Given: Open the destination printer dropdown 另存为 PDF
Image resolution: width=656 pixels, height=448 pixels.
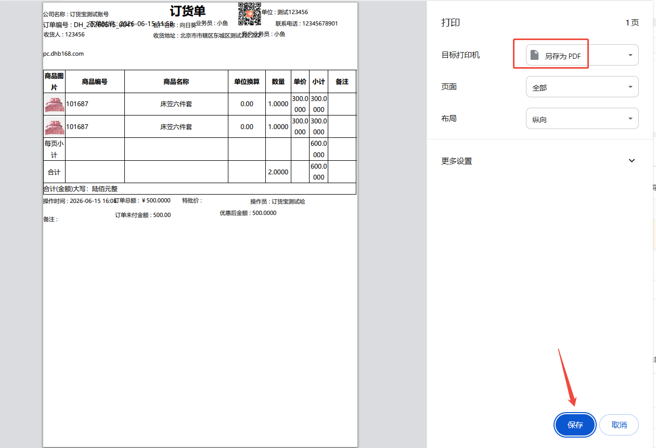Looking at the screenshot, I should tap(582, 55).
